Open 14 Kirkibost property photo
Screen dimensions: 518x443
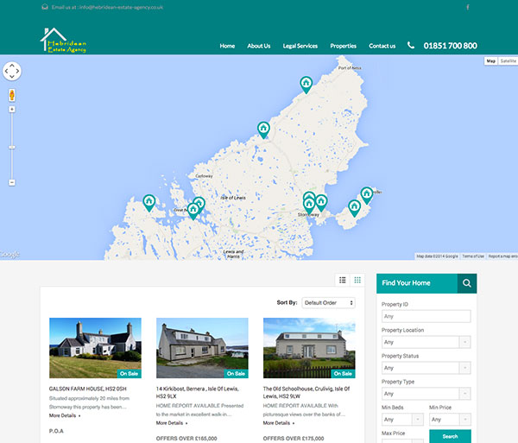tap(202, 348)
